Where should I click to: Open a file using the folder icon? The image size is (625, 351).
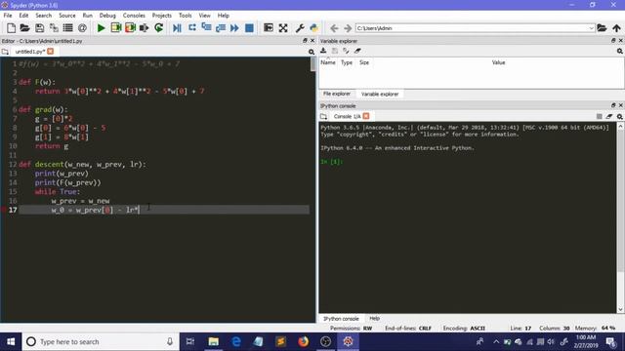tap(24, 28)
